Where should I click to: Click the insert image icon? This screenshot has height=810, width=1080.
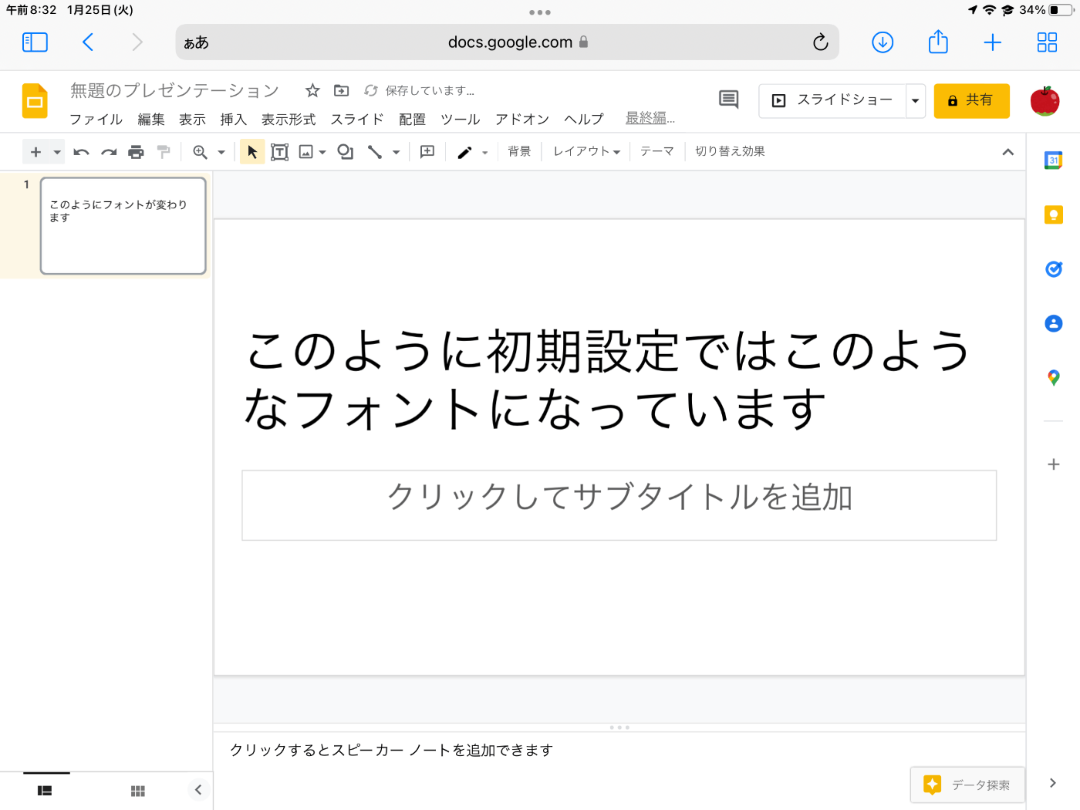click(306, 152)
